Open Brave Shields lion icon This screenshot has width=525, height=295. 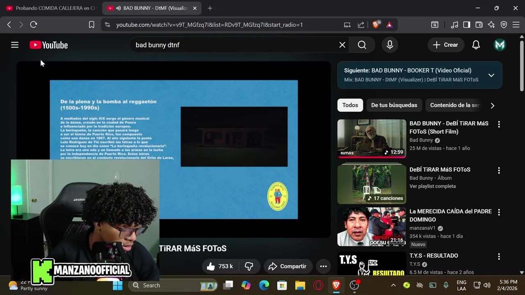click(x=376, y=25)
